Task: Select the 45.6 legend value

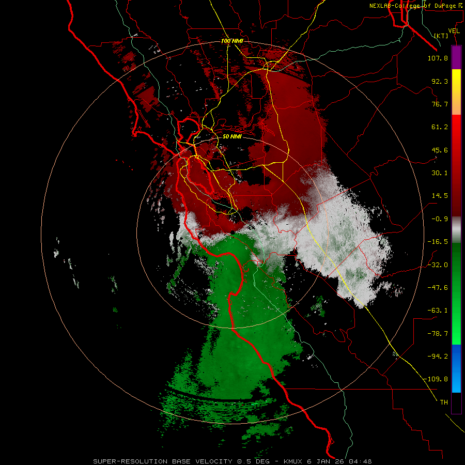Action: pos(440,150)
